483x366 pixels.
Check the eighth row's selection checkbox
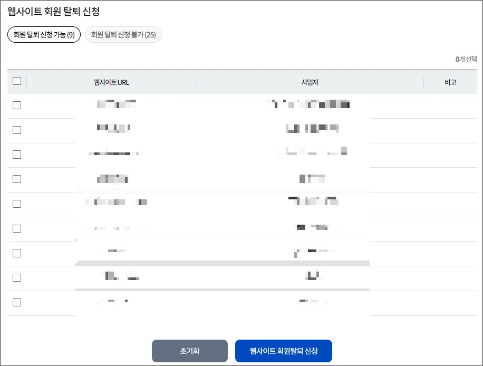[x=16, y=277]
